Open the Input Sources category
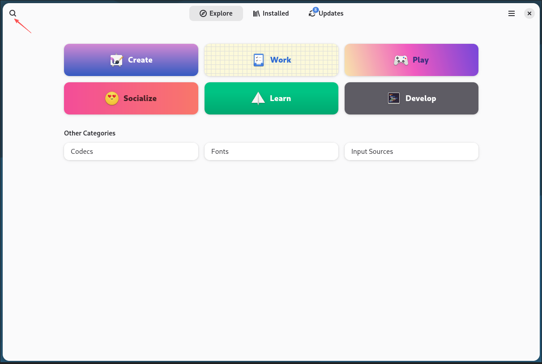The image size is (542, 364). (411, 152)
